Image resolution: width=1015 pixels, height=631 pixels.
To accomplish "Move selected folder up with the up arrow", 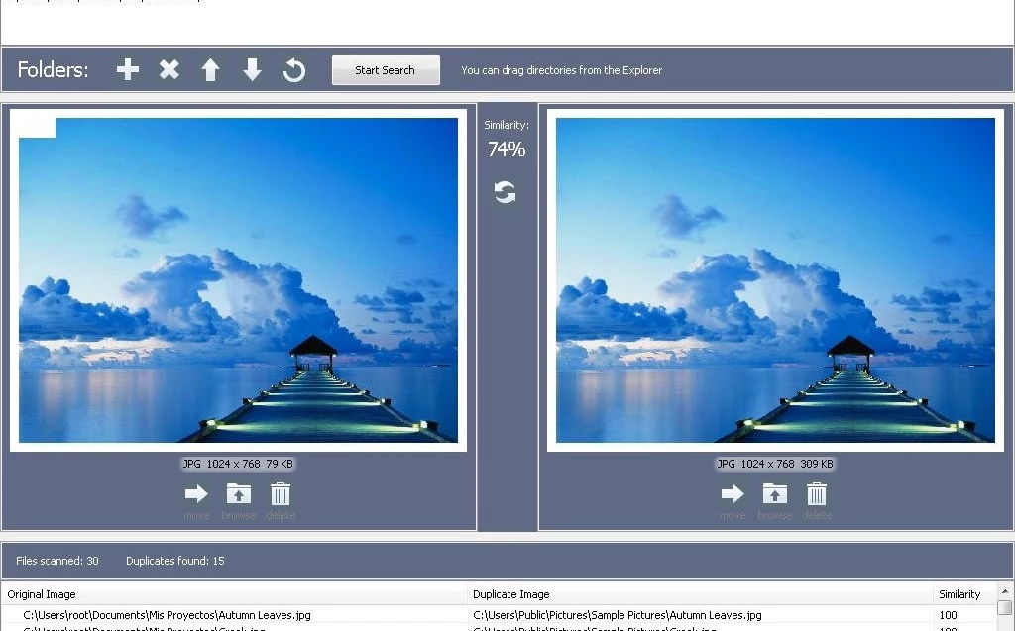I will (210, 70).
